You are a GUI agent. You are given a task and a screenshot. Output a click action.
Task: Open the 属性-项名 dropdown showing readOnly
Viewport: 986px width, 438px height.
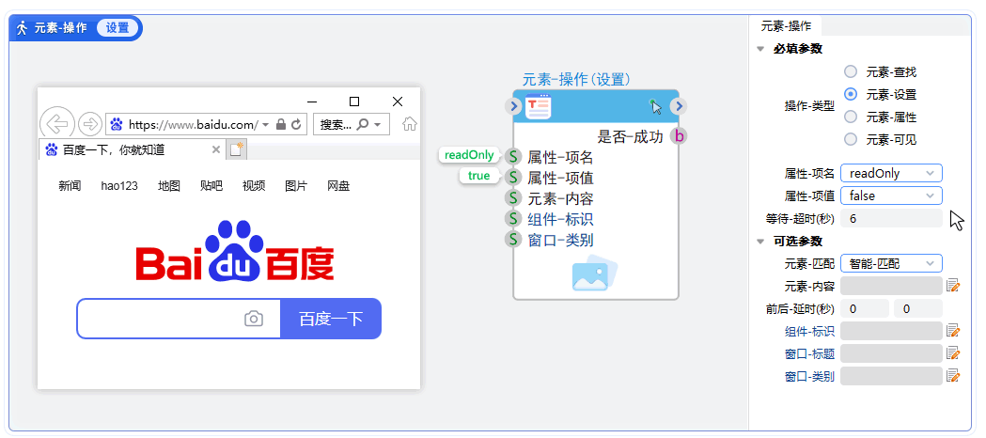(x=891, y=174)
